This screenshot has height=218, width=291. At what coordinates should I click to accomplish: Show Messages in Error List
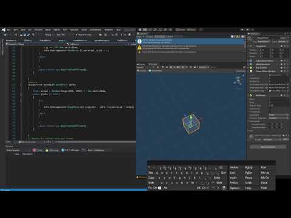(x=70, y=150)
